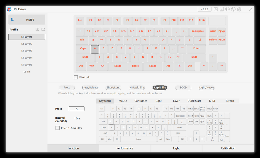Viewport: 260px width, 158px height.
Task: Open the settings gear icon
Action: [239, 9]
